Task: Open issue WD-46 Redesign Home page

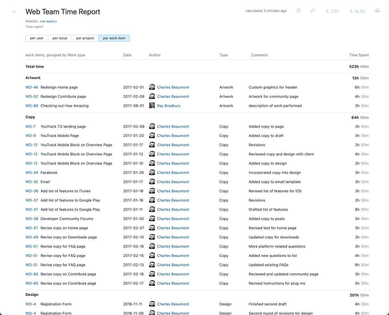Action: [31, 87]
